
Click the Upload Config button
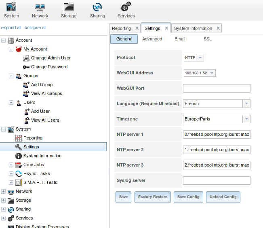coord(223,197)
